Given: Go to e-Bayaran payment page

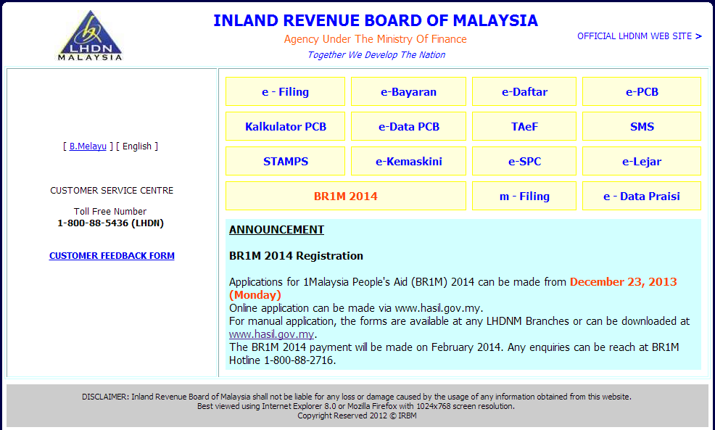Looking at the screenshot, I should [408, 91].
